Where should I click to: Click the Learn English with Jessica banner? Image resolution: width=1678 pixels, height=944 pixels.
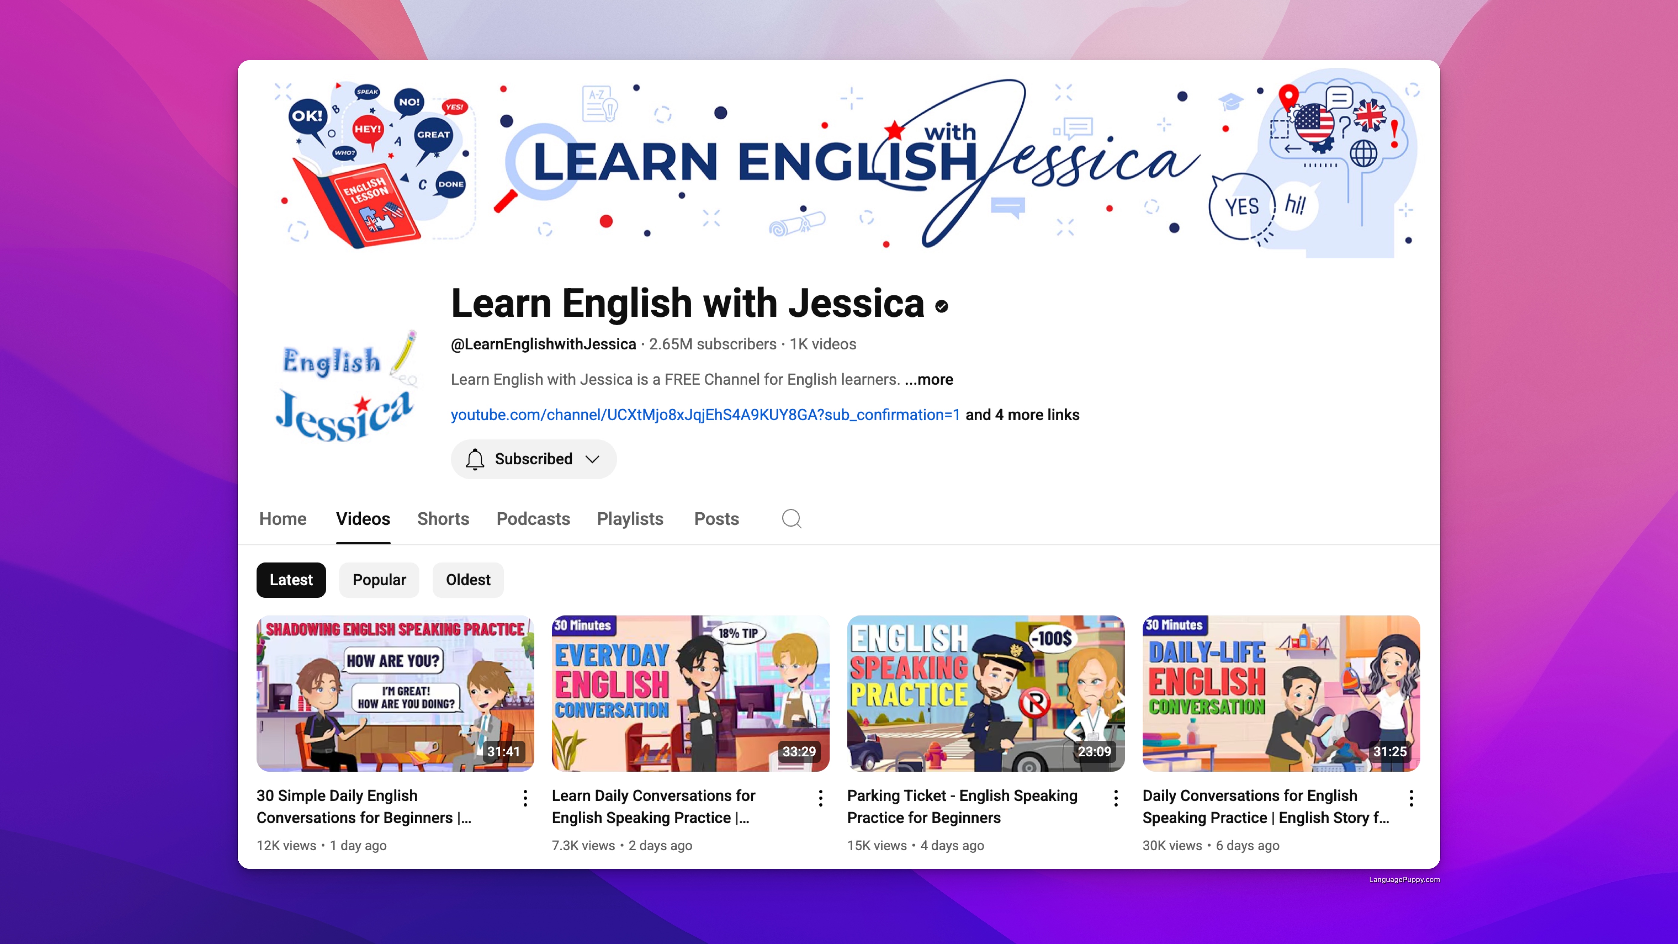(839, 163)
